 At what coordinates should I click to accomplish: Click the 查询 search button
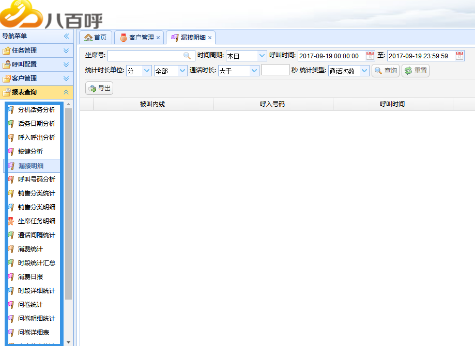[386, 71]
